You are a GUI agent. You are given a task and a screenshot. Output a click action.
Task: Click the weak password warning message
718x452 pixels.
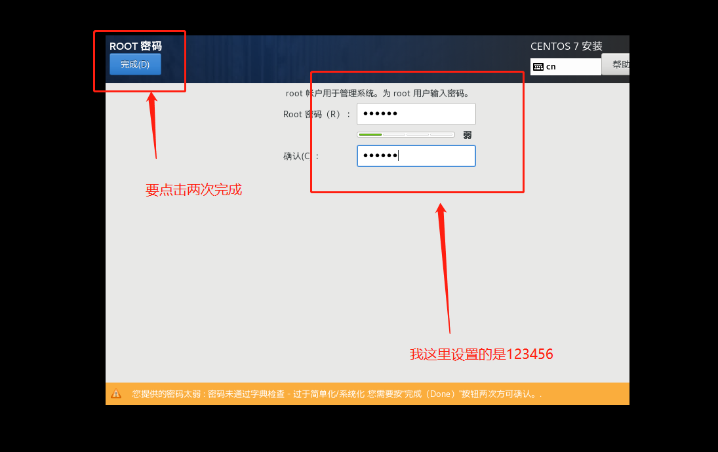pos(336,394)
